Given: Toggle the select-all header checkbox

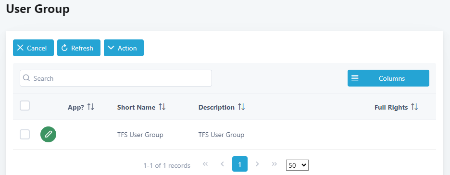Looking at the screenshot, I should click(x=25, y=106).
